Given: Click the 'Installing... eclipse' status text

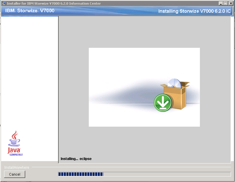Looking at the screenshot, I should (76, 159).
